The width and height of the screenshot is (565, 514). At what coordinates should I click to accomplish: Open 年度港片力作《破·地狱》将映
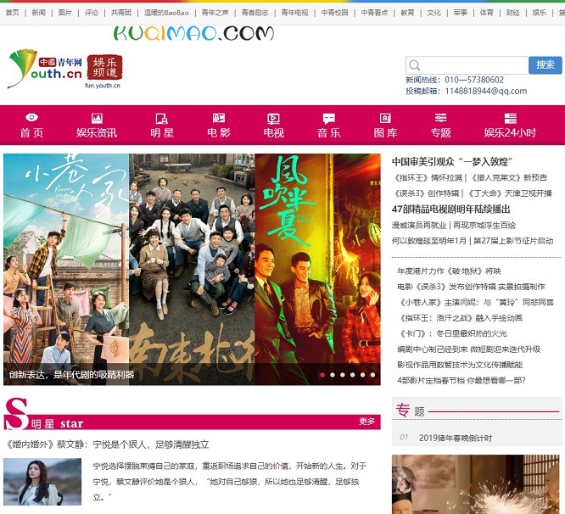coord(449,271)
